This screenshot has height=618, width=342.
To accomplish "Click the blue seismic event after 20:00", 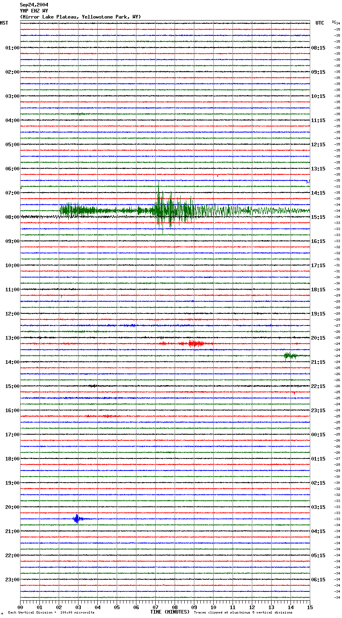I will click(x=77, y=519).
